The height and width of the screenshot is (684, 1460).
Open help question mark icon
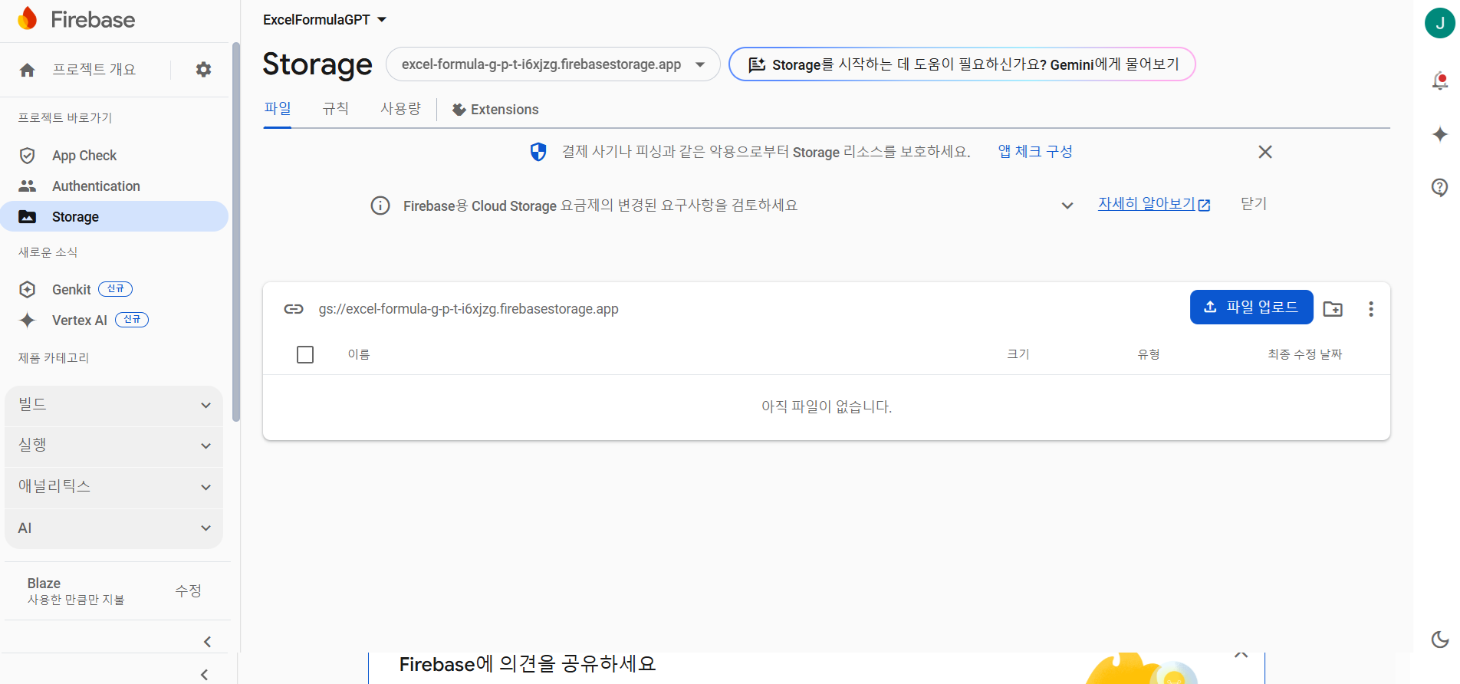1440,187
